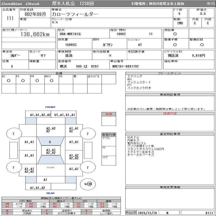Select exterior grade C under 外装
Screen dimensions: 216x216
195,23
